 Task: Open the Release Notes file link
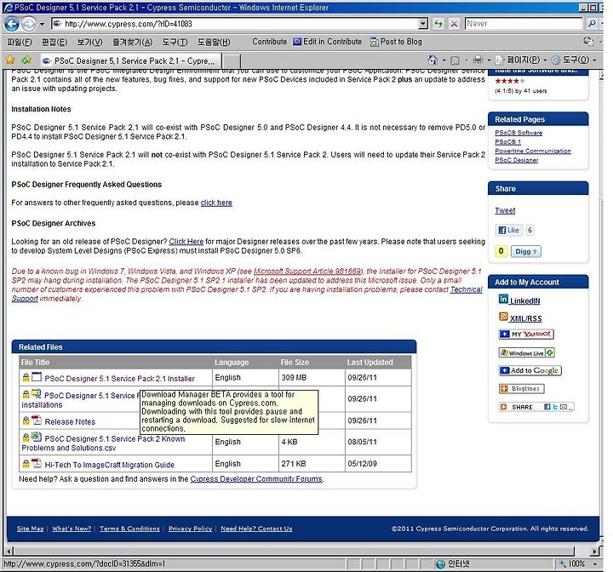70,421
